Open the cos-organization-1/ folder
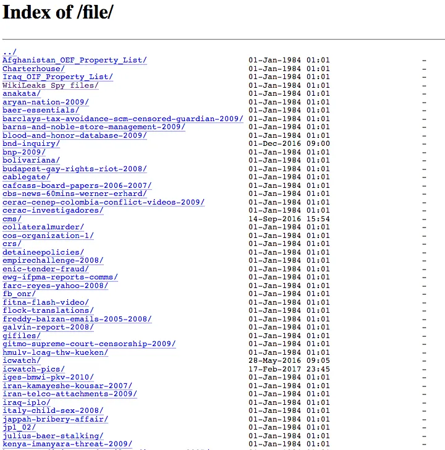Viewport: 445px width, 450px height. click(x=48, y=236)
